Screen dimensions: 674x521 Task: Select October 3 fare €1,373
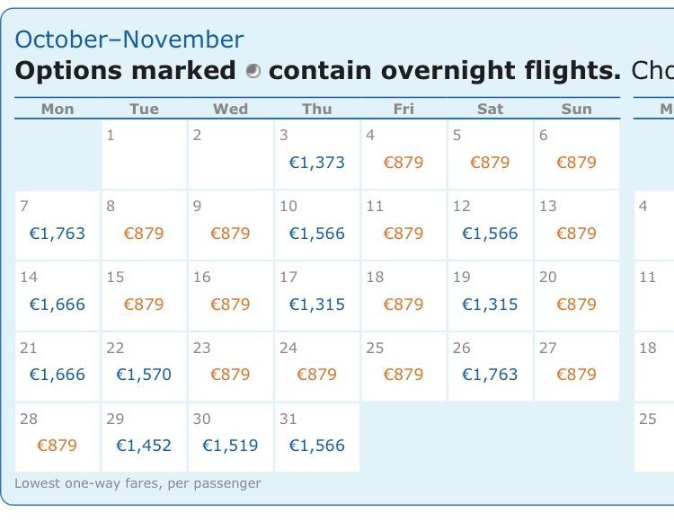coord(317,163)
